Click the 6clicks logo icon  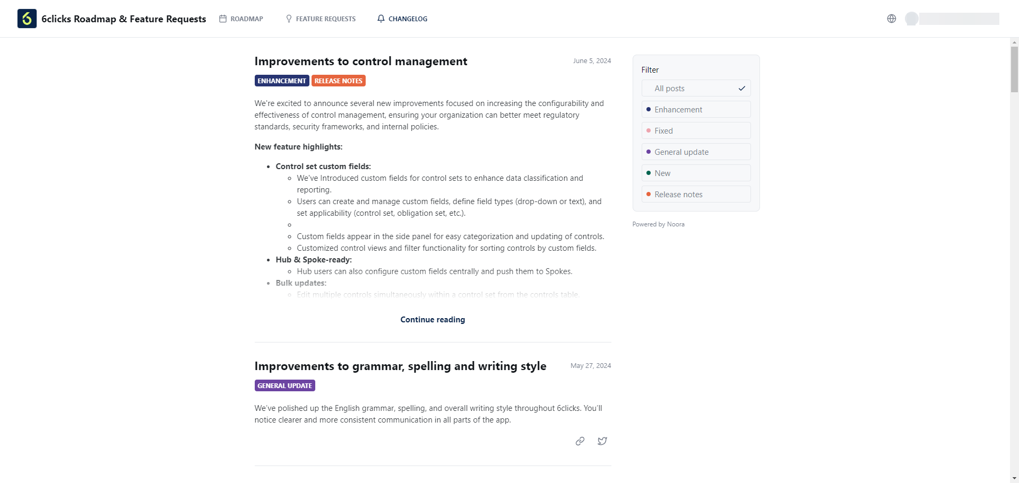[x=27, y=19]
